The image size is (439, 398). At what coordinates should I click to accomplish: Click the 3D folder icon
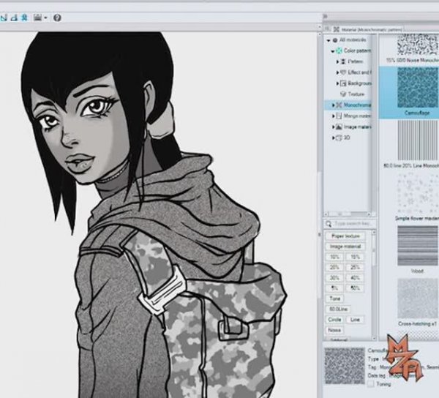coord(339,138)
